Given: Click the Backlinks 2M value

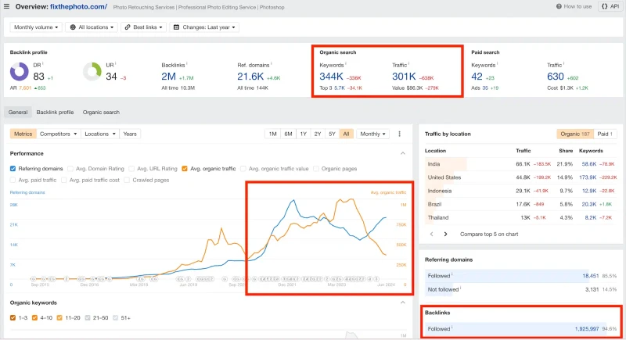Looking at the screenshot, I should pyautogui.click(x=168, y=77).
